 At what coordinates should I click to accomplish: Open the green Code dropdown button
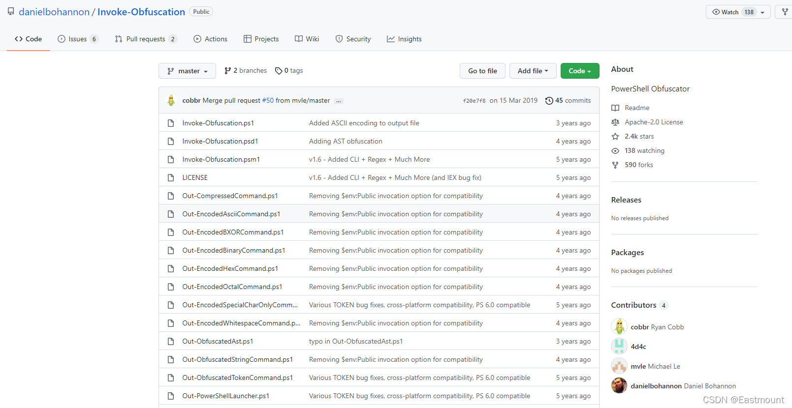pyautogui.click(x=580, y=71)
